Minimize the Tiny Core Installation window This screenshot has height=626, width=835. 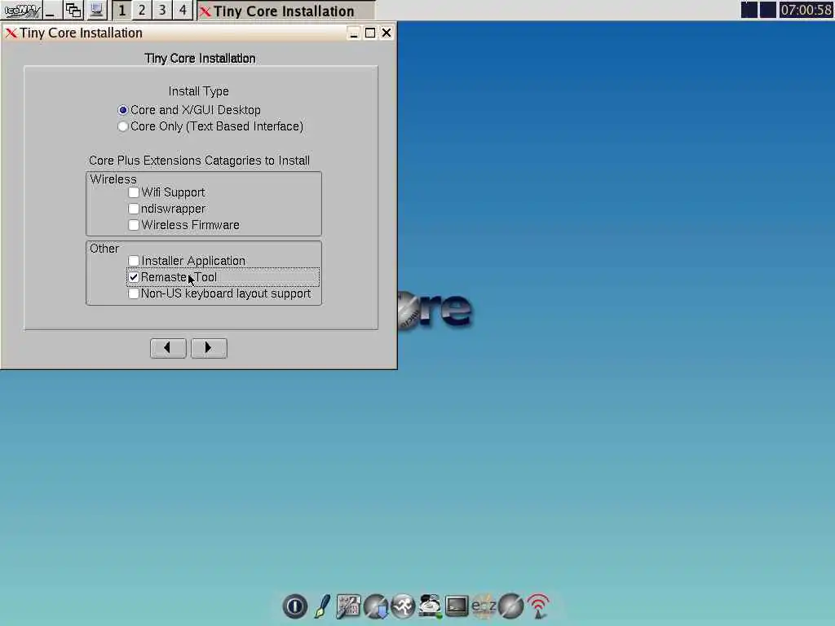(353, 33)
